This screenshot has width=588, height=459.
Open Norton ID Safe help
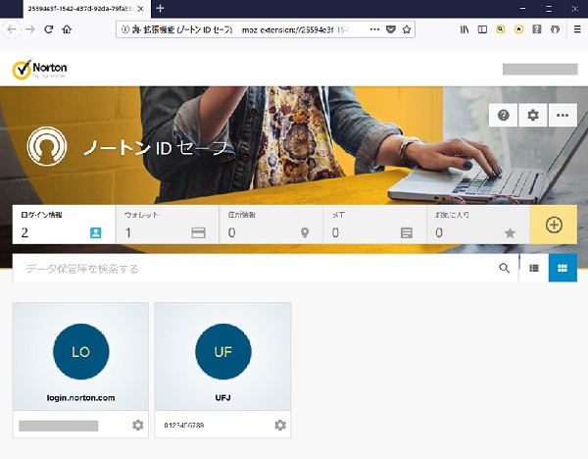pos(504,115)
